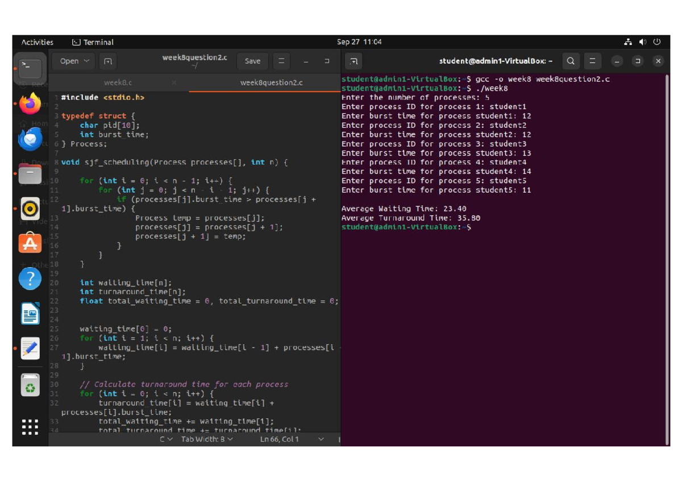
Task: Select the week8question2.c tab
Action: [x=271, y=83]
